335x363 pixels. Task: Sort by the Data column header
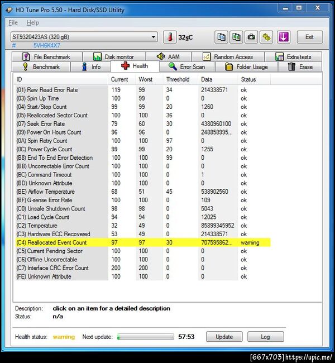coord(218,79)
